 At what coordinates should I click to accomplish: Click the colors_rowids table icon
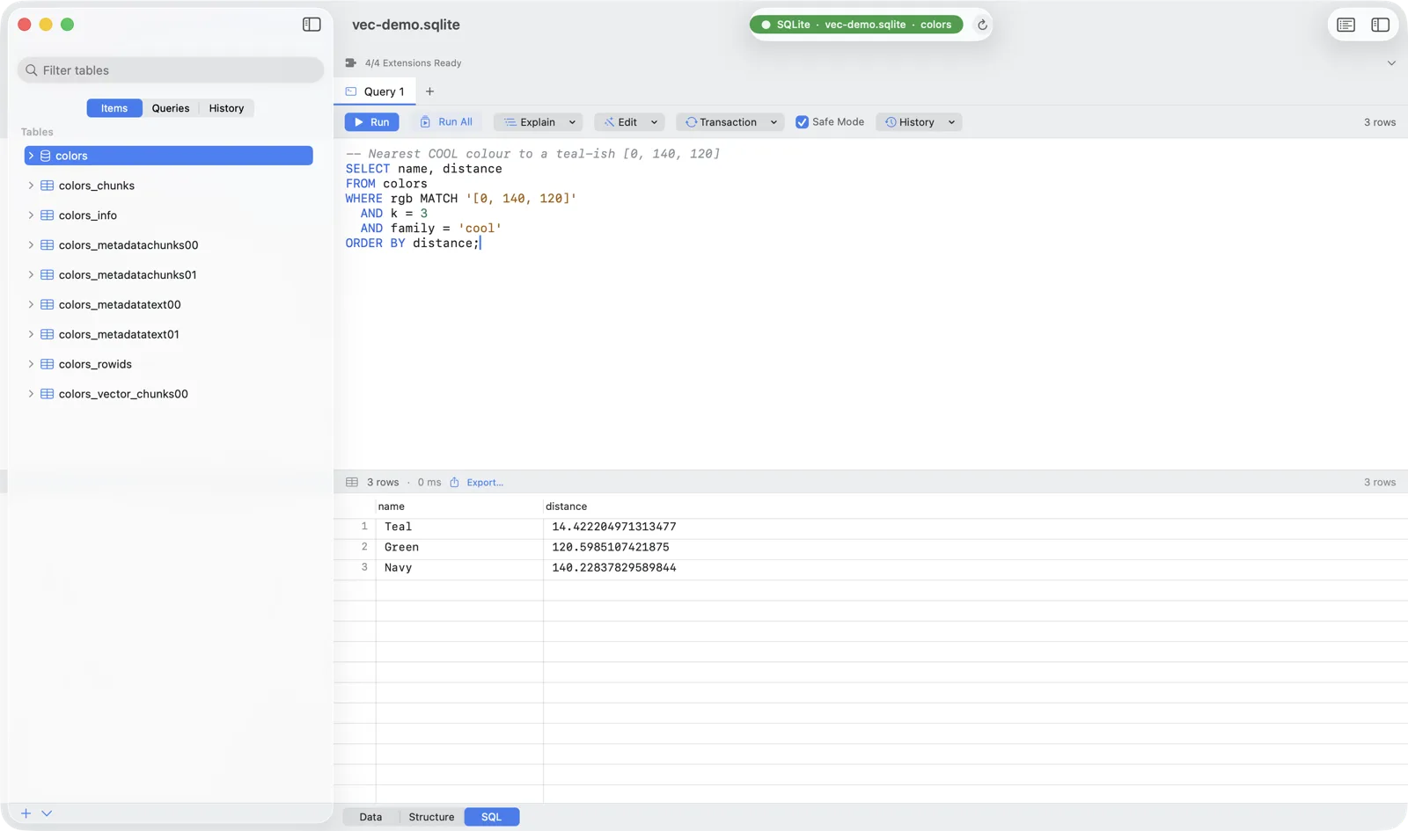(48, 364)
